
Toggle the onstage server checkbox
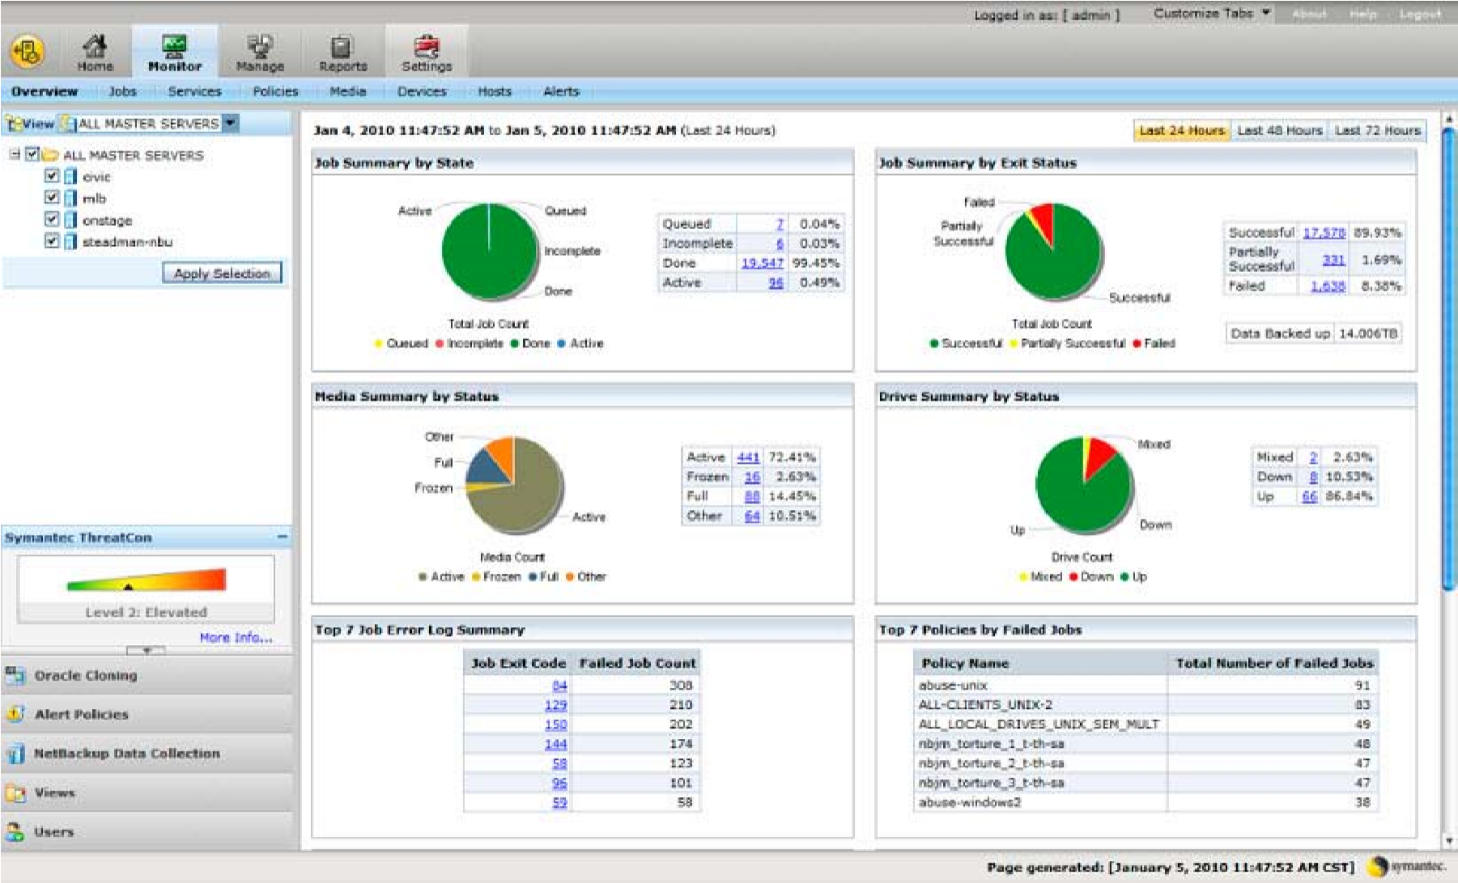point(52,219)
